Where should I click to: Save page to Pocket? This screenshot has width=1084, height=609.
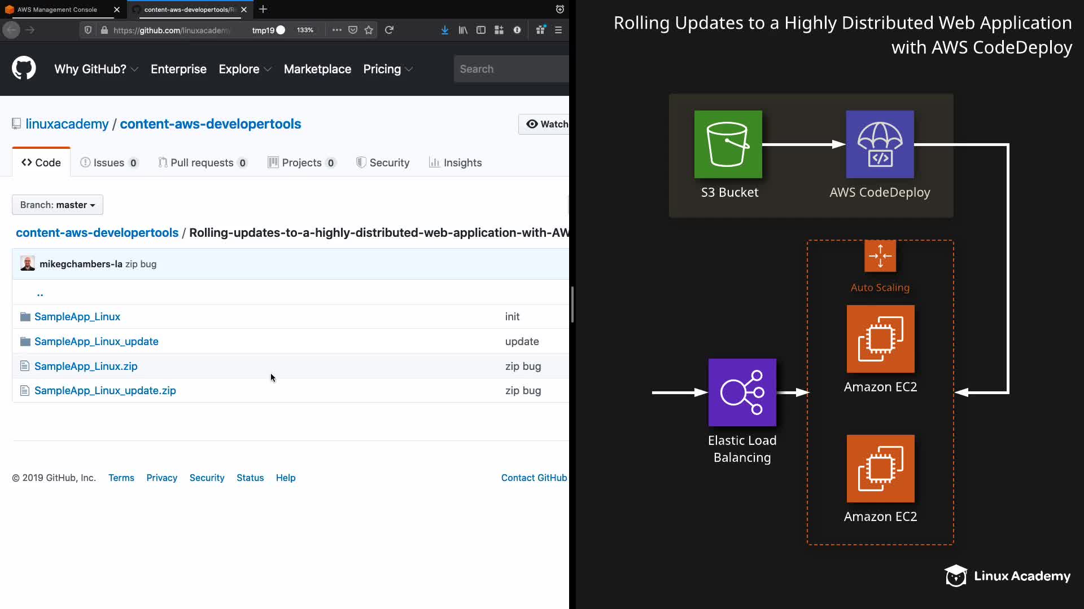353,30
